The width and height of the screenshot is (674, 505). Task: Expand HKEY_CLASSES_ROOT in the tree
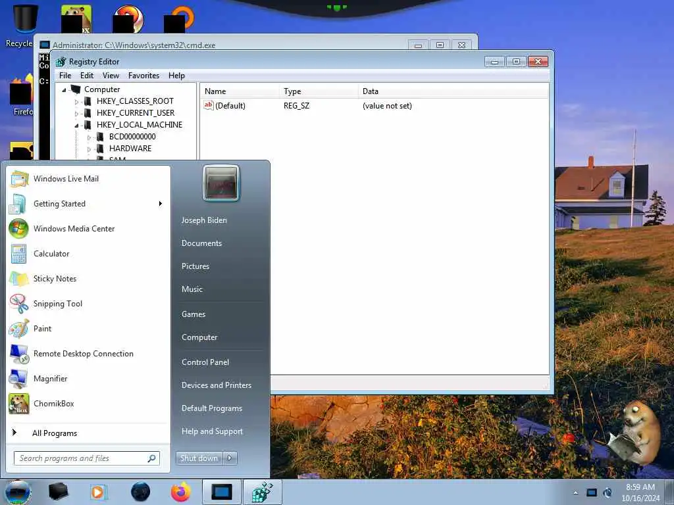[76, 102]
